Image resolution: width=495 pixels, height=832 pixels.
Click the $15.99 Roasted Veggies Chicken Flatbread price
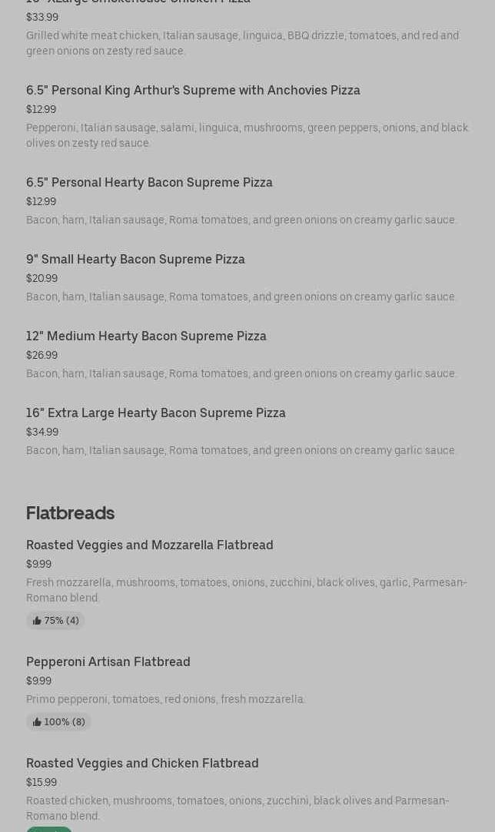[x=42, y=783]
